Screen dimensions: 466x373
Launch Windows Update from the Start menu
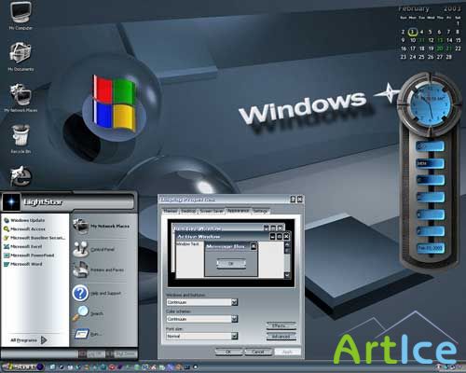pyautogui.click(x=24, y=220)
